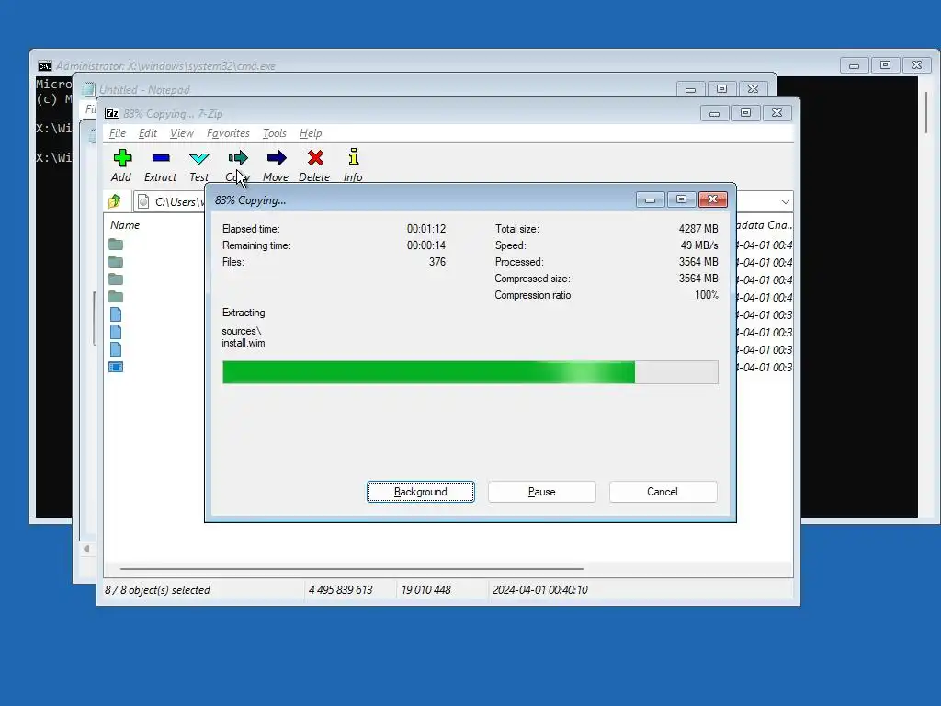Pause the copying operation
Image resolution: width=941 pixels, height=706 pixels.
[542, 492]
